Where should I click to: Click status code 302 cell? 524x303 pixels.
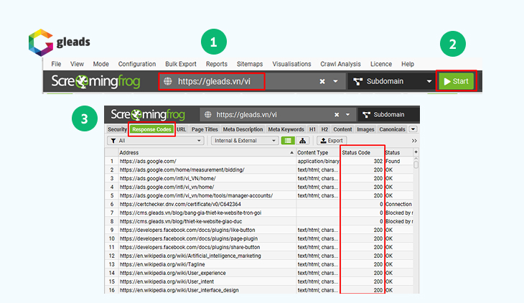click(362, 162)
